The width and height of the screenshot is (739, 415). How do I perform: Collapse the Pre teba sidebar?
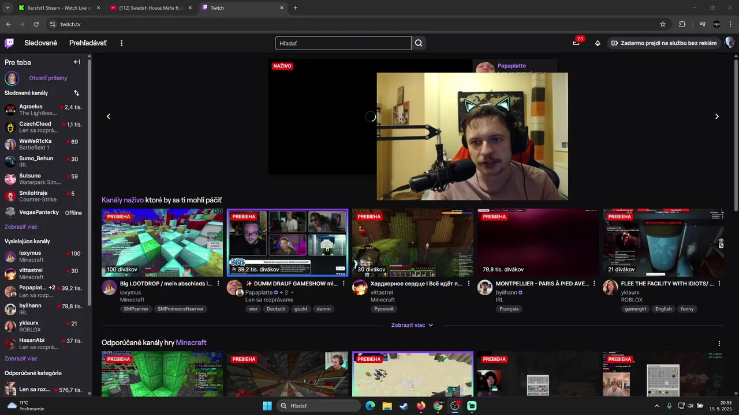(x=77, y=62)
